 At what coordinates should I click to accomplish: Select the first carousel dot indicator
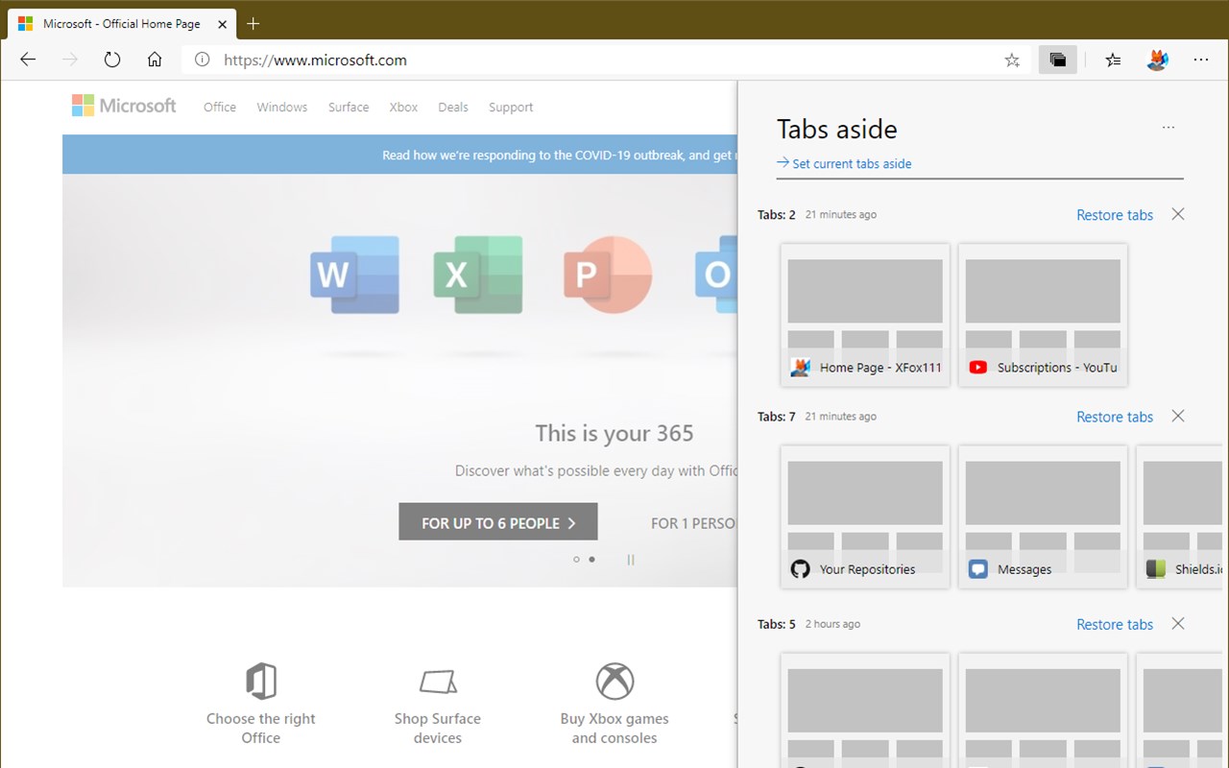[x=576, y=559]
